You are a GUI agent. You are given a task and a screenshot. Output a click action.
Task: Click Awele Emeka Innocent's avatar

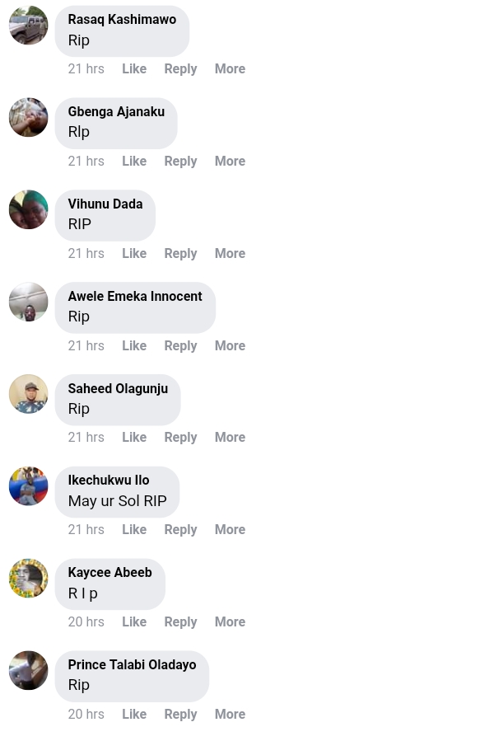coord(29,302)
